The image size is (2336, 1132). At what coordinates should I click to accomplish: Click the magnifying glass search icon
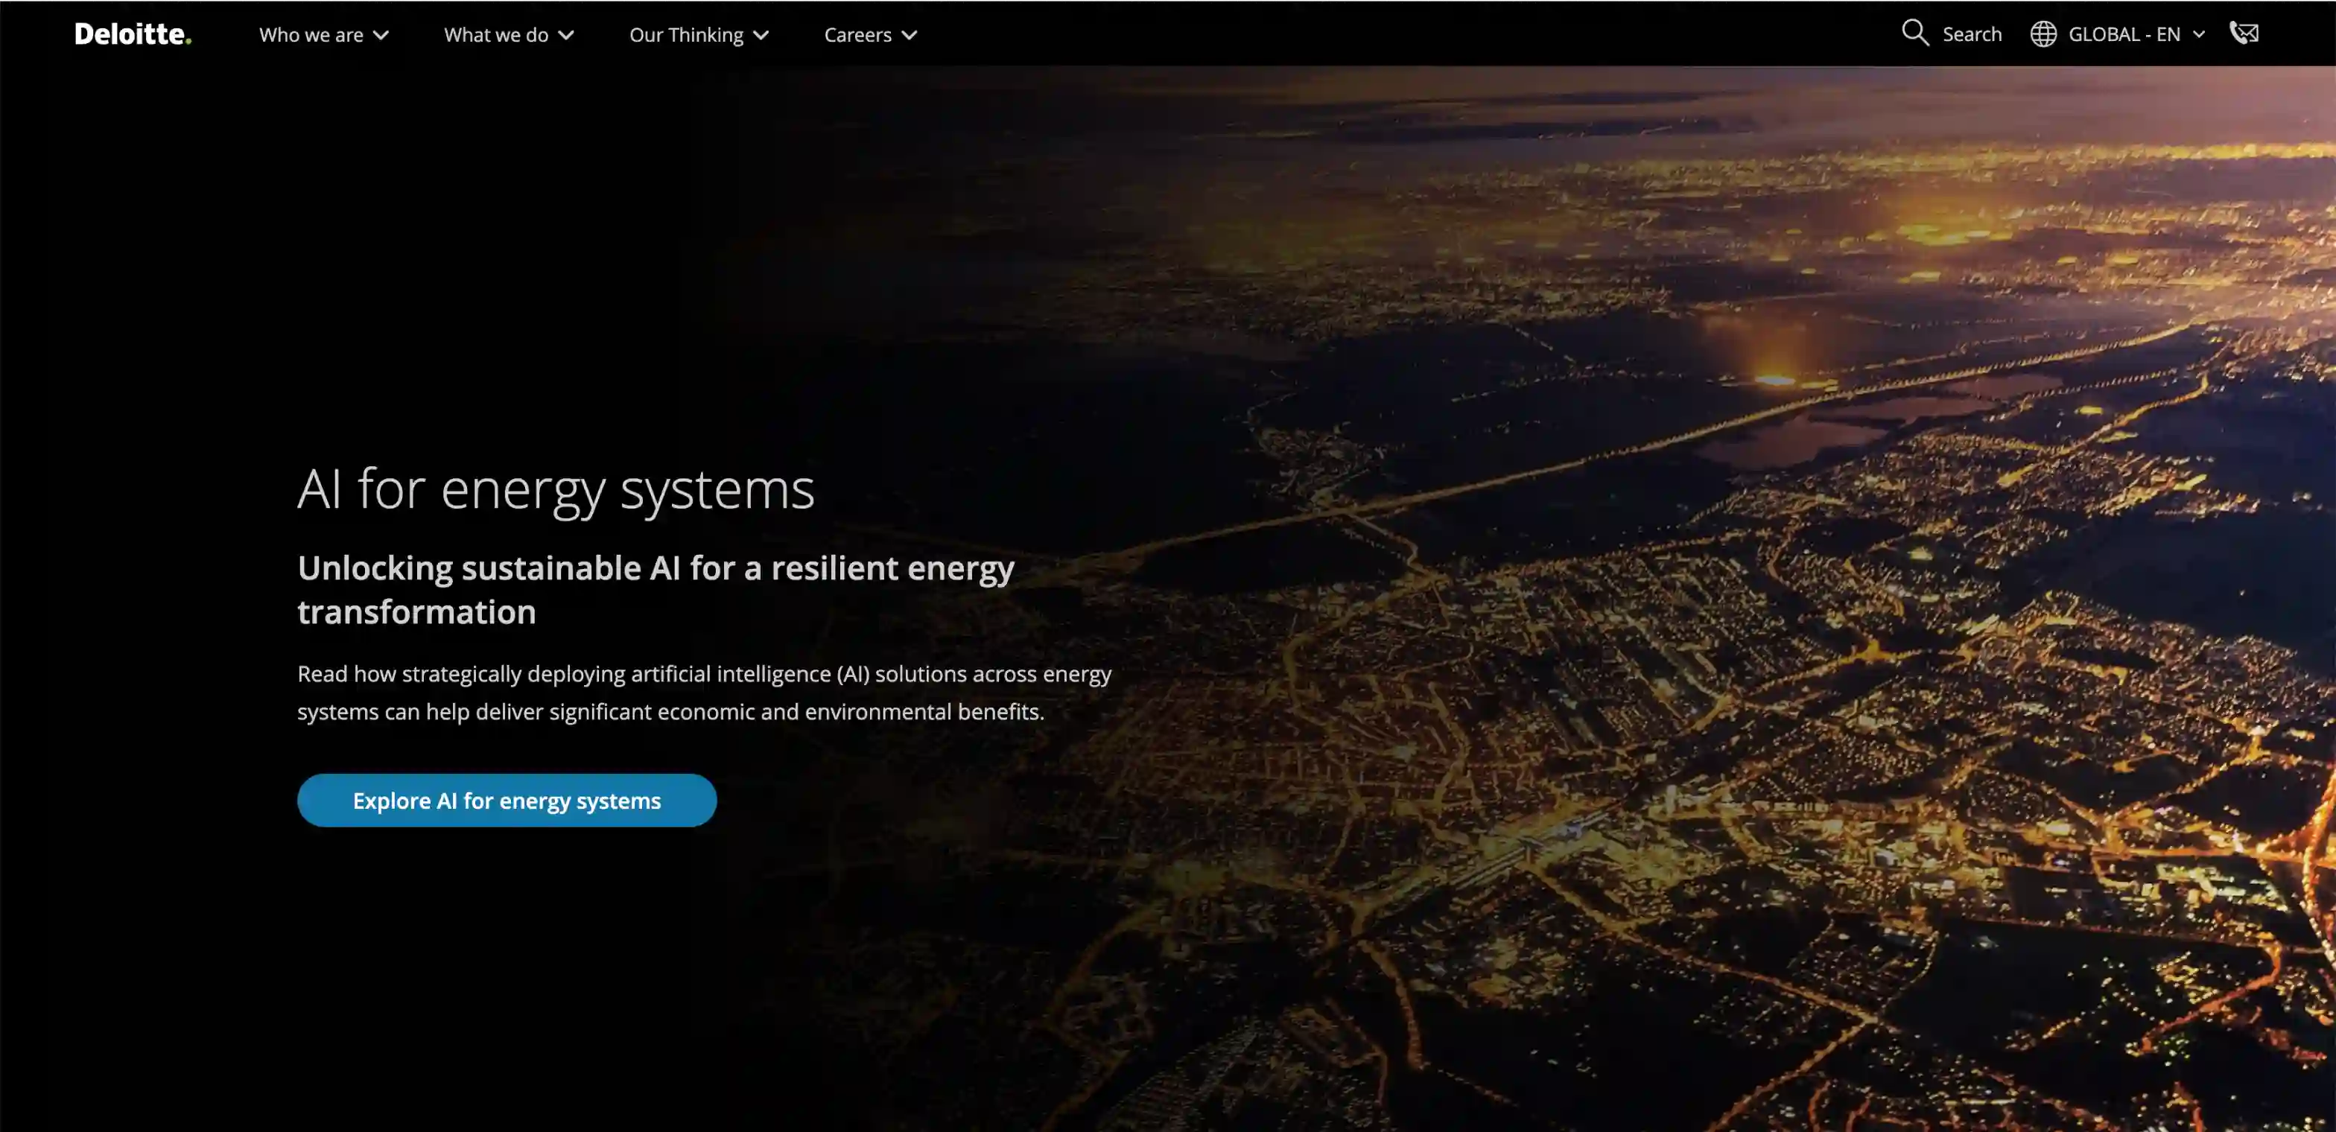(1914, 33)
